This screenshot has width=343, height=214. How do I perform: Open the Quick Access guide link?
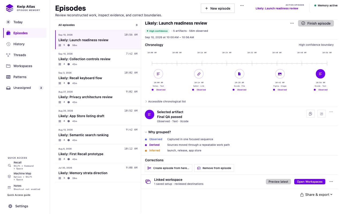point(19,195)
